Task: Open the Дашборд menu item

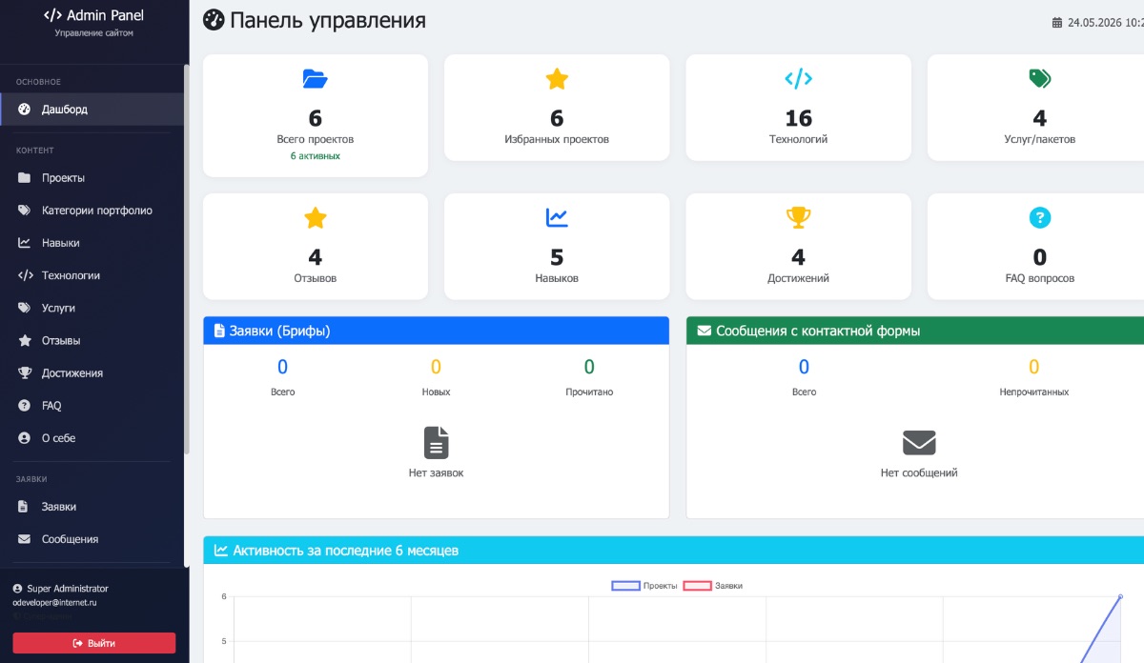Action: point(92,110)
